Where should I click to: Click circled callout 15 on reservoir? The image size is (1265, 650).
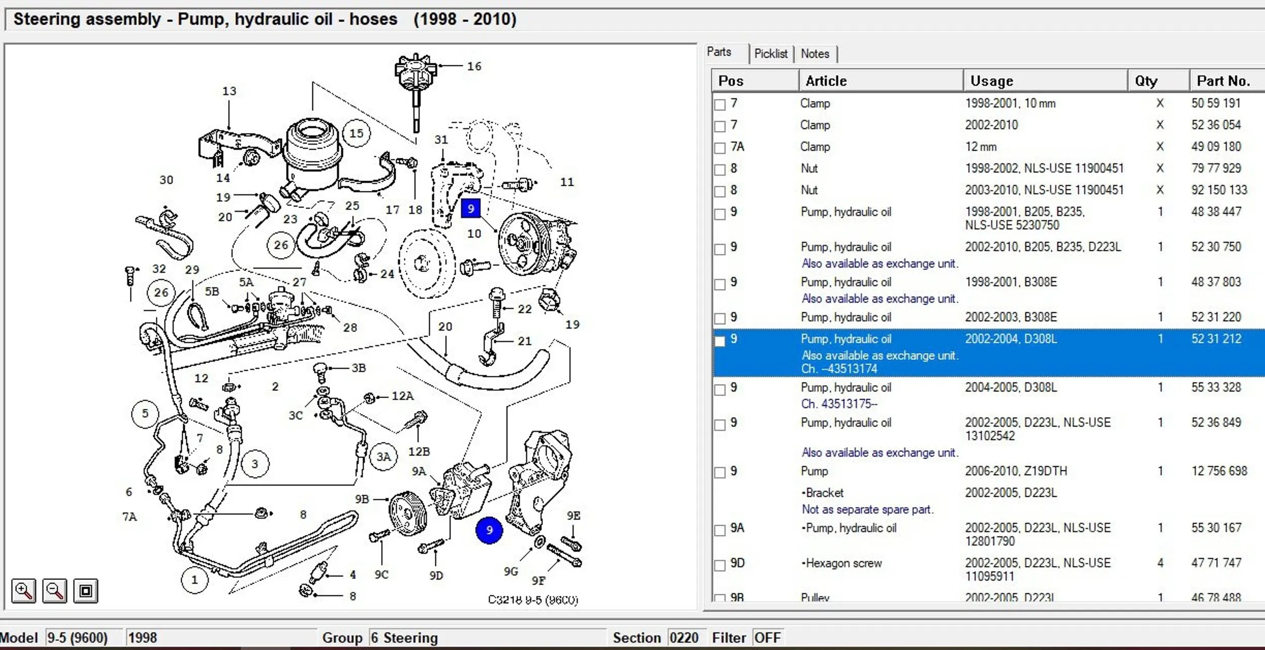pyautogui.click(x=356, y=134)
